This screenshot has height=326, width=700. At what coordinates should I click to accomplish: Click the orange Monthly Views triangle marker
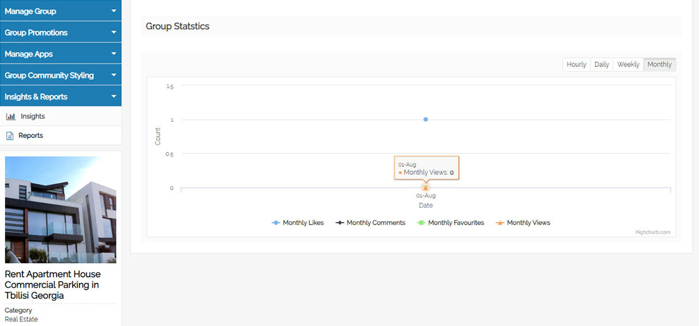click(x=425, y=188)
